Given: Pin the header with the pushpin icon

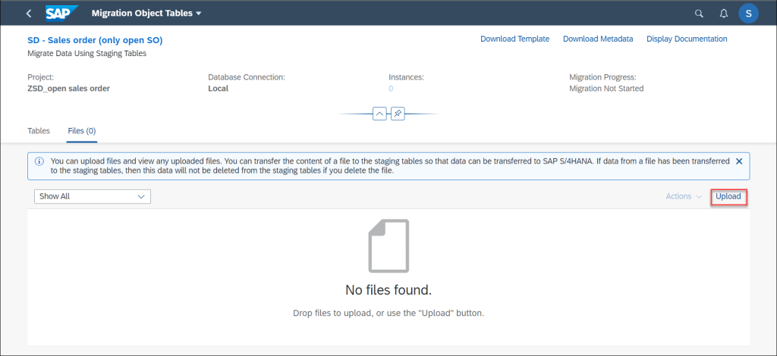Looking at the screenshot, I should [398, 114].
